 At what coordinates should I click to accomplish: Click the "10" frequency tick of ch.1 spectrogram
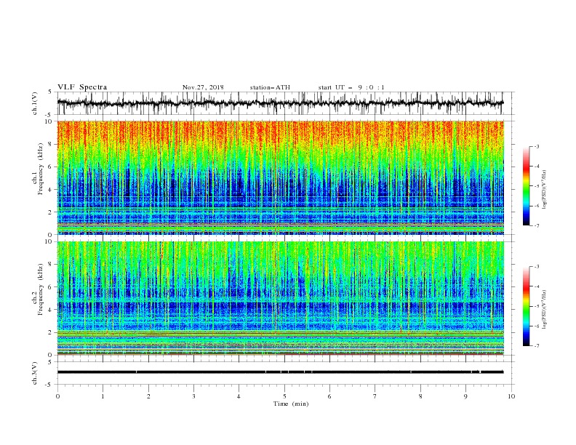49,121
